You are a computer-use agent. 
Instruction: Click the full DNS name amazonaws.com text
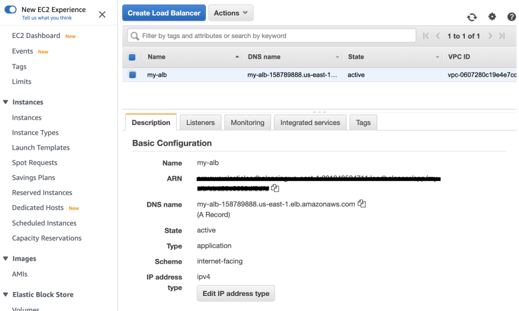pyautogui.click(x=276, y=204)
